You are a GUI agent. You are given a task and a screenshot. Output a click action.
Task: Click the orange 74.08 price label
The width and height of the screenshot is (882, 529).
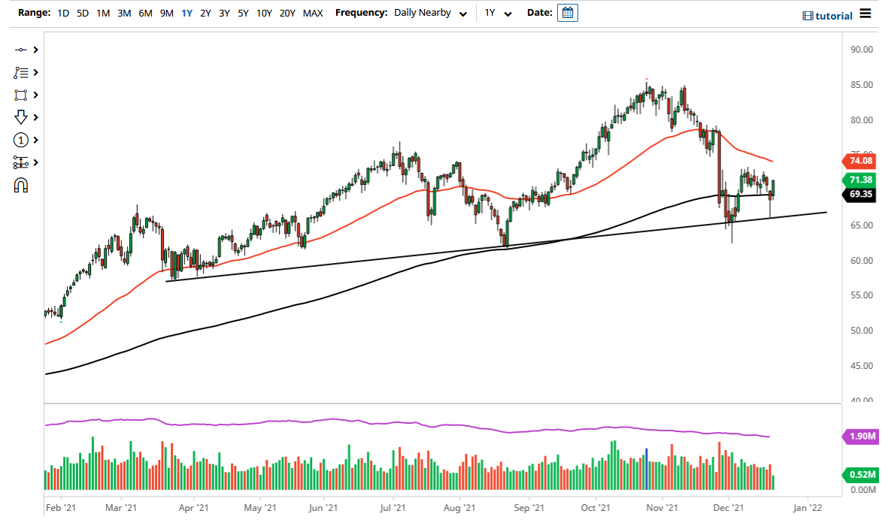pos(859,161)
